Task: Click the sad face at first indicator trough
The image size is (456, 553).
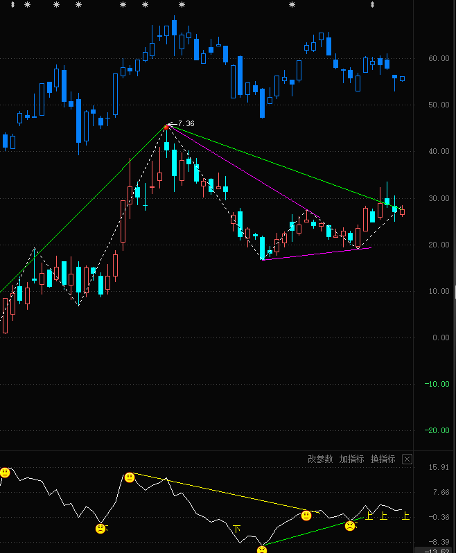Action: tap(100, 528)
